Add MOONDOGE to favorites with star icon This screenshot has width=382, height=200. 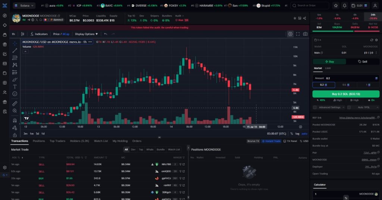(x=295, y=18)
